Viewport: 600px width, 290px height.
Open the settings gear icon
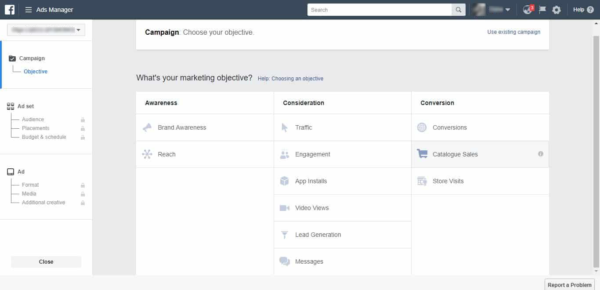557,10
